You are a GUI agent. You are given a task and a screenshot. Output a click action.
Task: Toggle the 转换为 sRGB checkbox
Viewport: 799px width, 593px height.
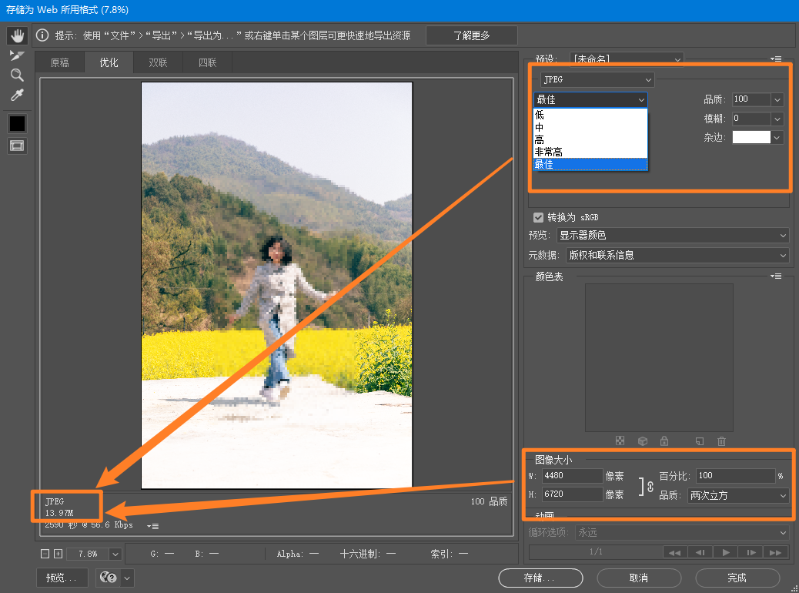(x=538, y=218)
